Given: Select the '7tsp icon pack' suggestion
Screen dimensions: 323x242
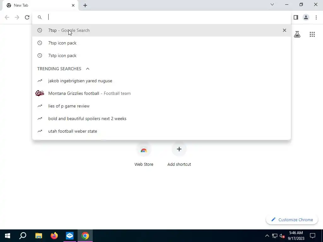Looking at the screenshot, I should click(x=161, y=43).
